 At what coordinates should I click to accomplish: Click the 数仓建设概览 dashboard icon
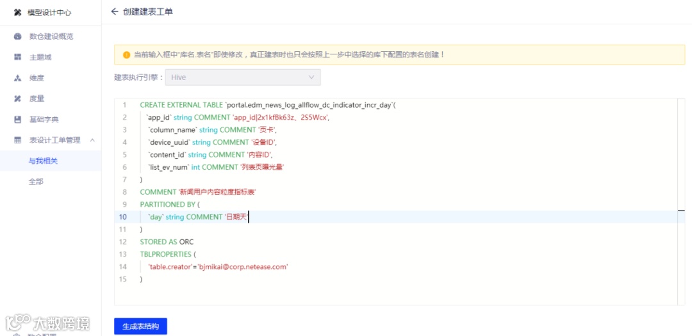pyautogui.click(x=18, y=36)
